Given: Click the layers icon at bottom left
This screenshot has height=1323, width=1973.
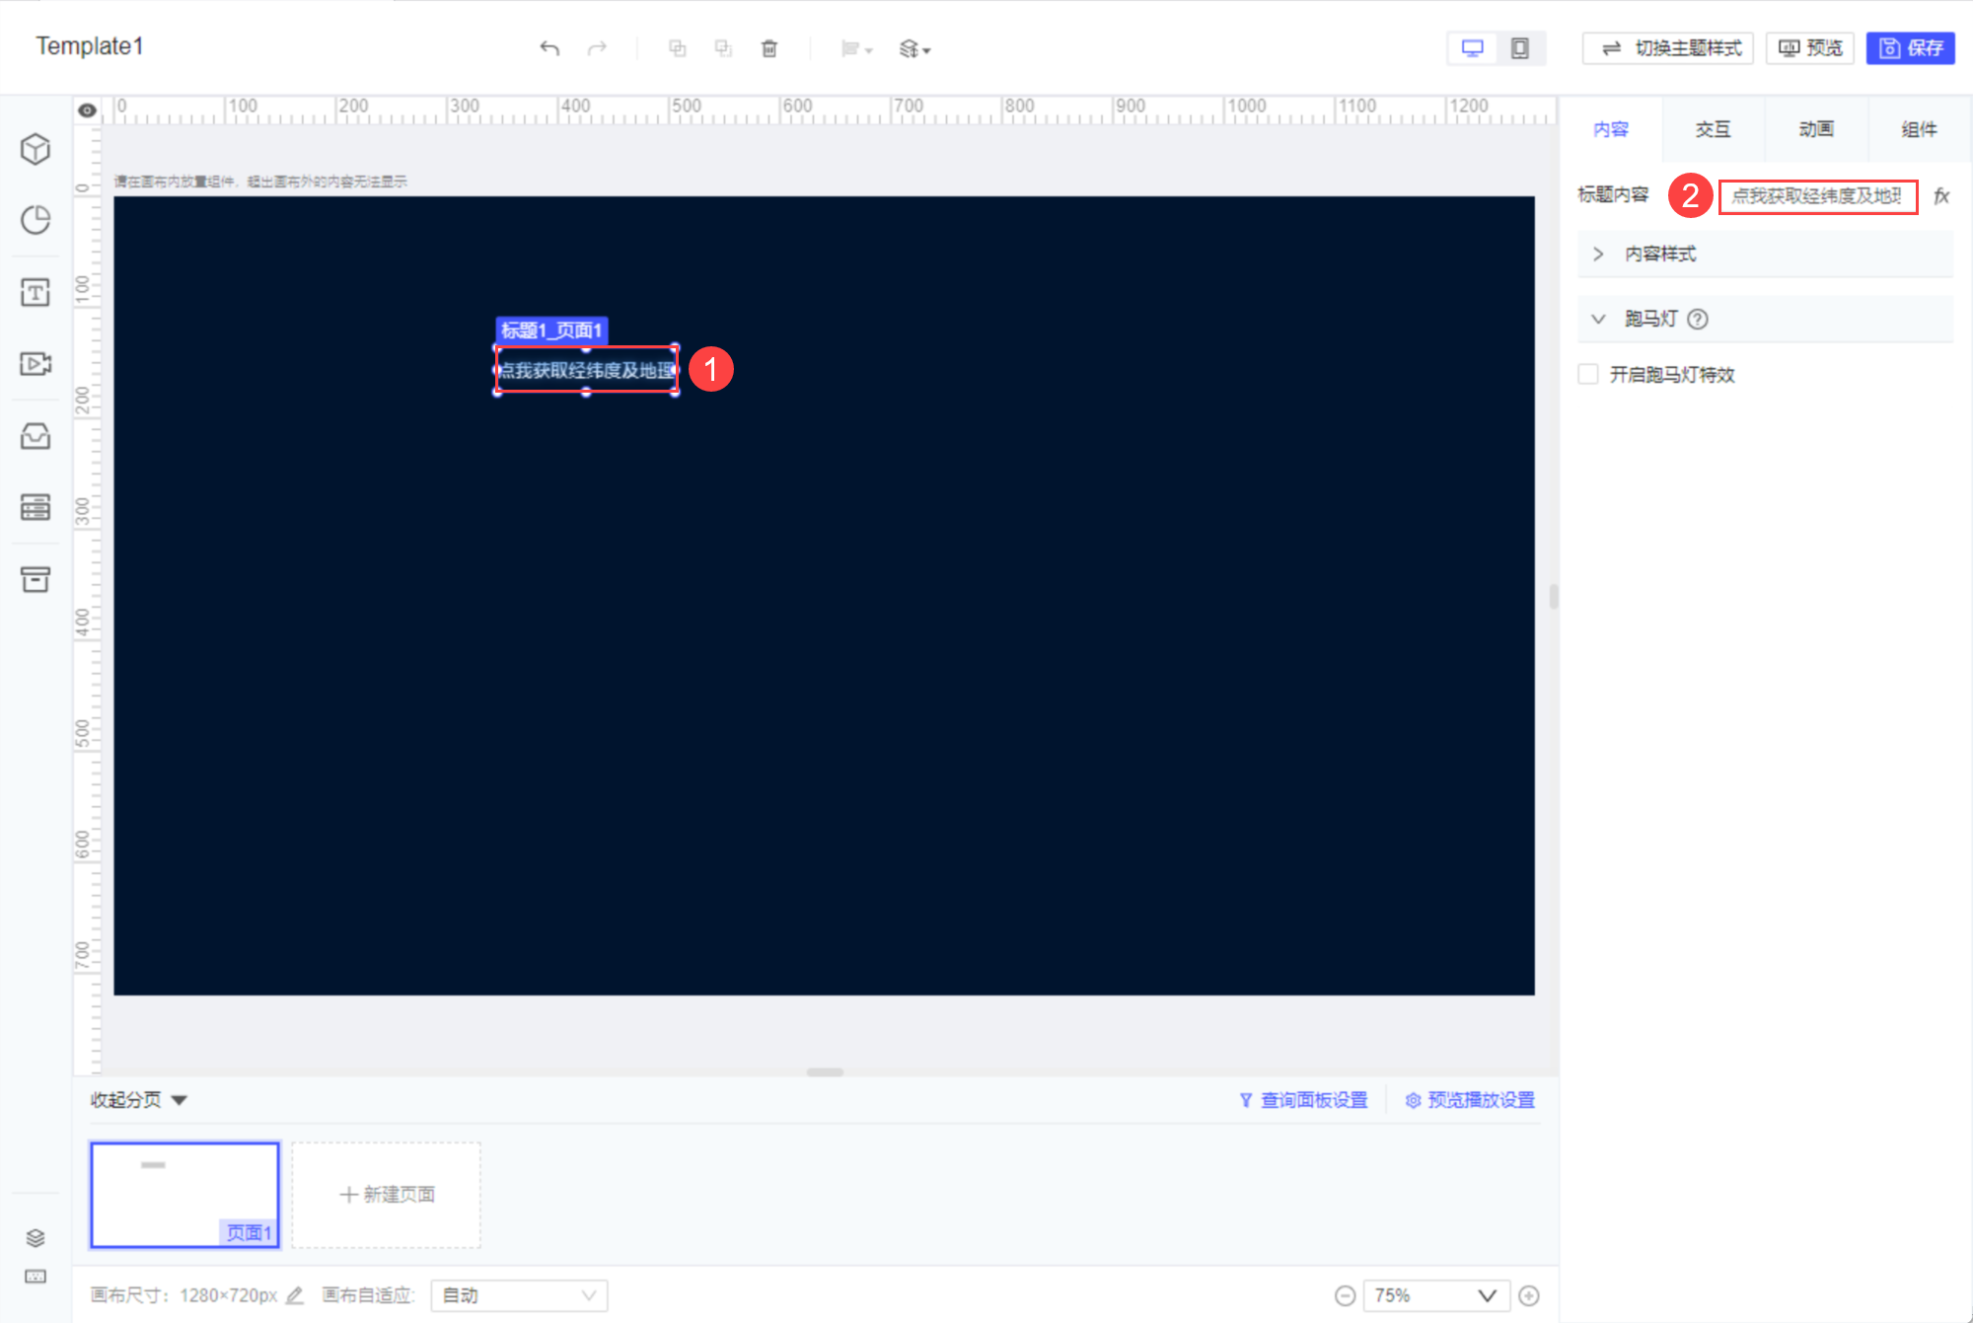Looking at the screenshot, I should tap(36, 1237).
